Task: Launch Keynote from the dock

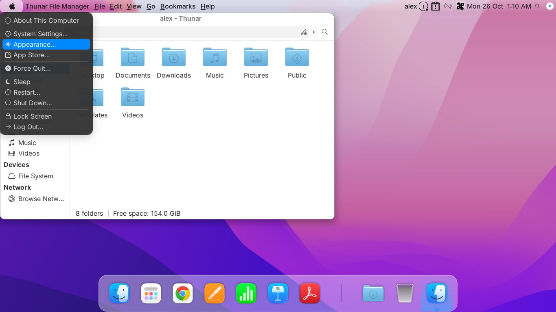Action: point(278,293)
